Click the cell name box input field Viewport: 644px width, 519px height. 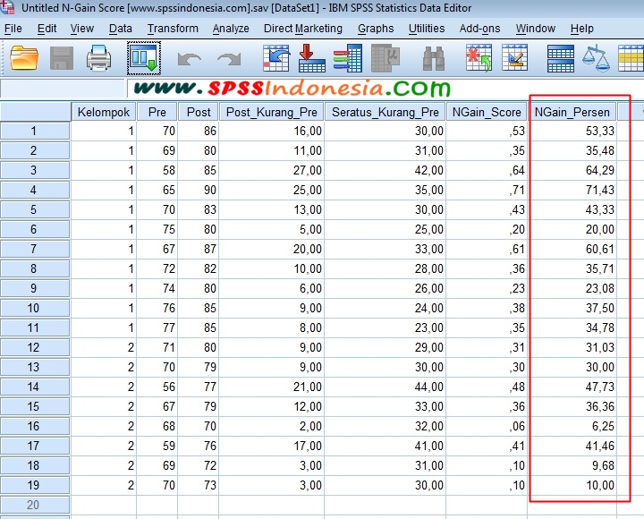pyautogui.click(x=63, y=89)
